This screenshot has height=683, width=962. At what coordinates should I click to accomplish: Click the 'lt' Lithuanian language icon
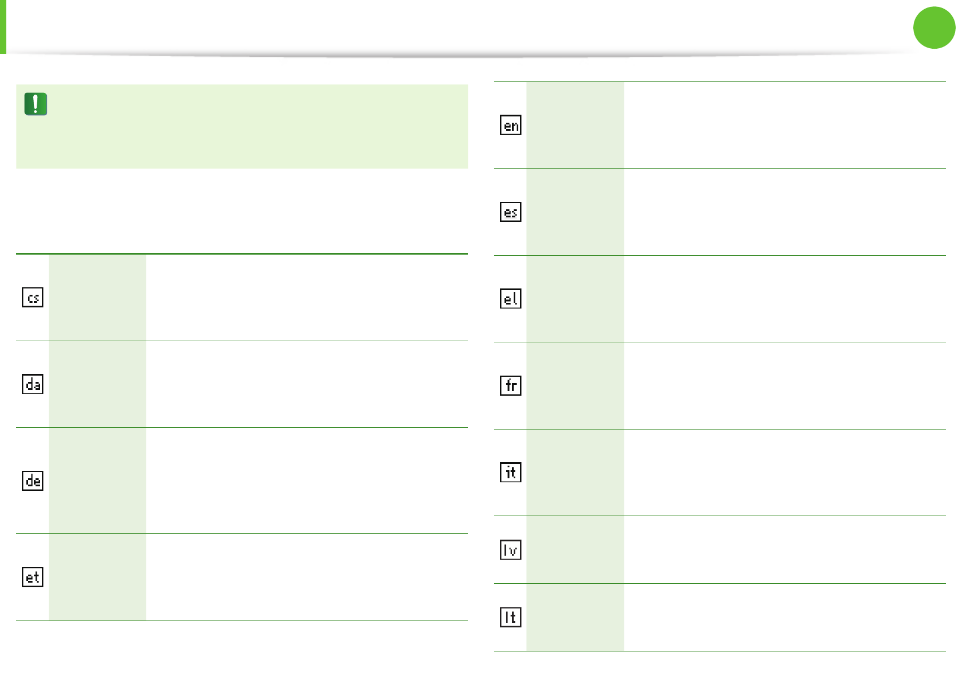point(511,617)
